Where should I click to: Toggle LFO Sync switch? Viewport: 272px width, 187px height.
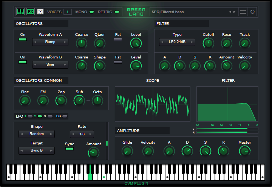coord(70,149)
